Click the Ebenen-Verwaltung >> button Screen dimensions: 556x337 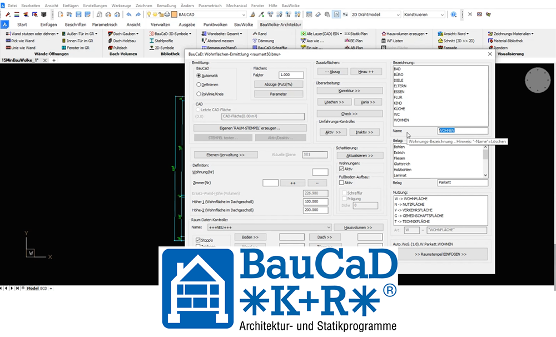click(226, 155)
